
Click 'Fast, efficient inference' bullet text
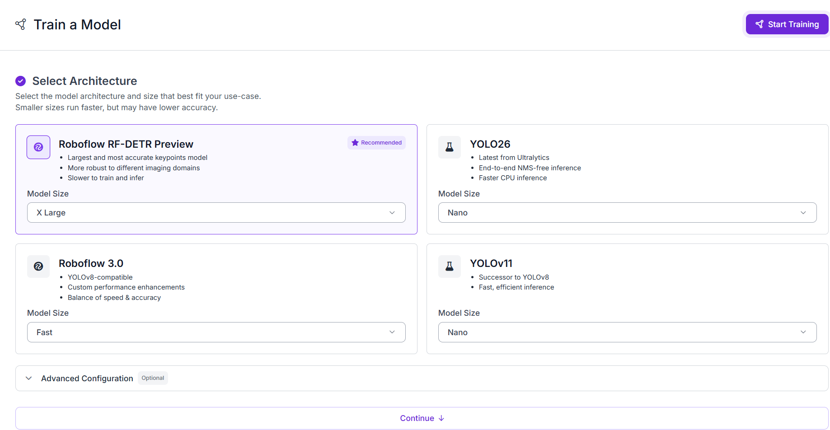[516, 287]
